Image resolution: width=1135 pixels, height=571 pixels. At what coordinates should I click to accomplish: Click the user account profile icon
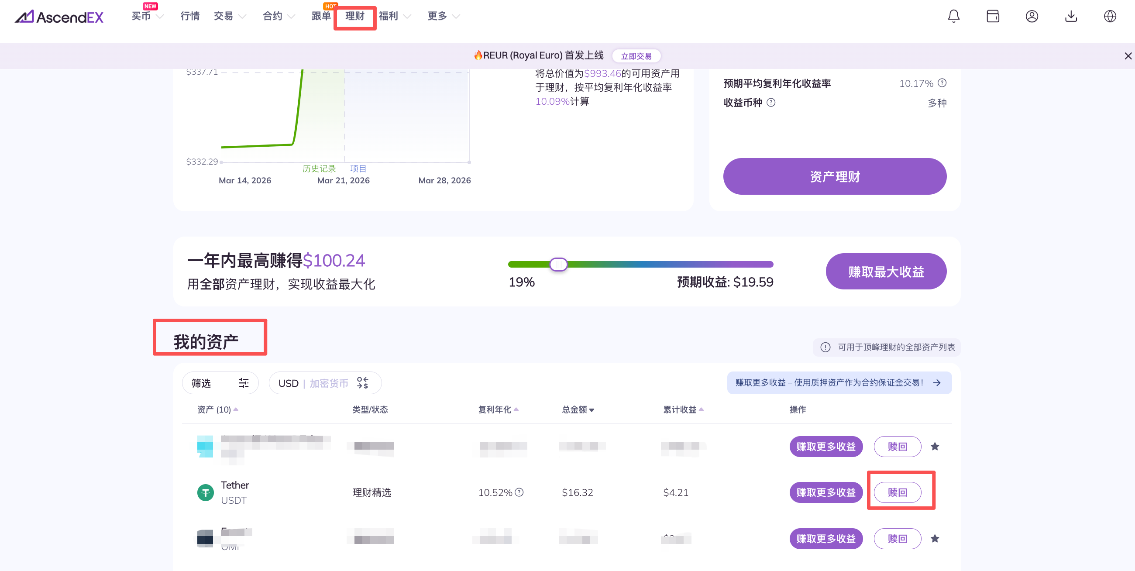click(1032, 16)
